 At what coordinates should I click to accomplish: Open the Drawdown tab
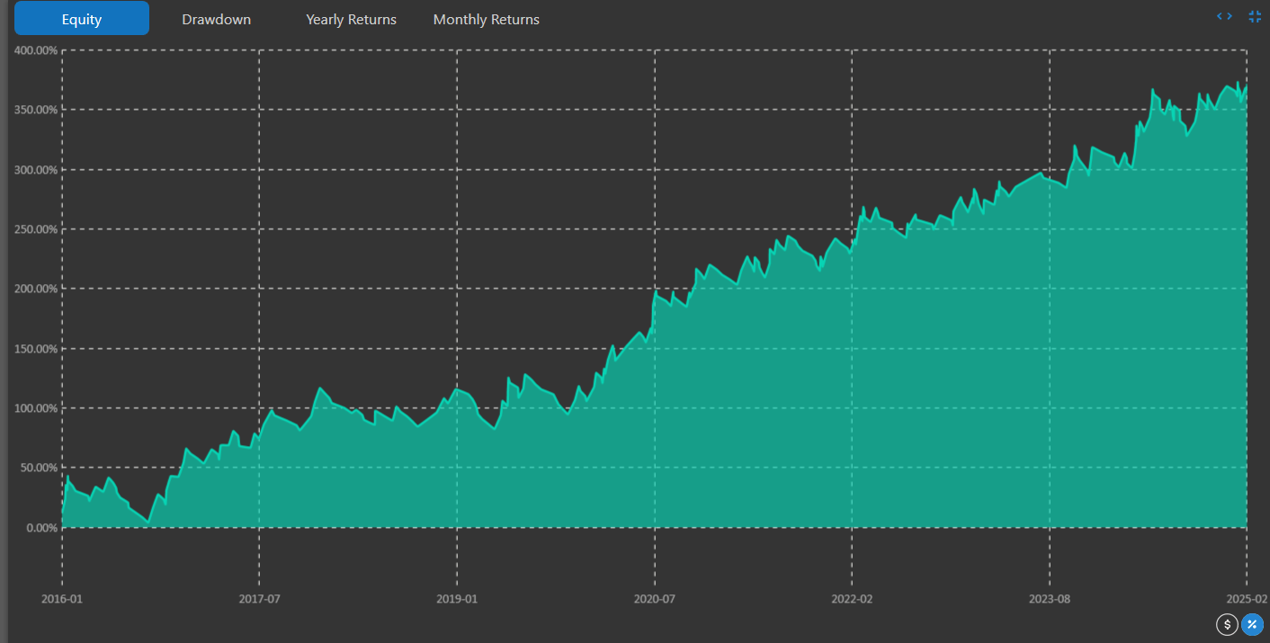pos(216,19)
